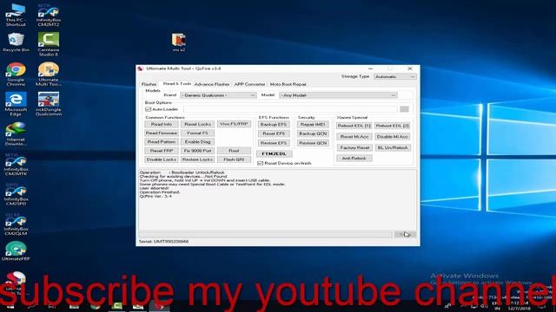Click the progress bar at window bottom

[266, 234]
